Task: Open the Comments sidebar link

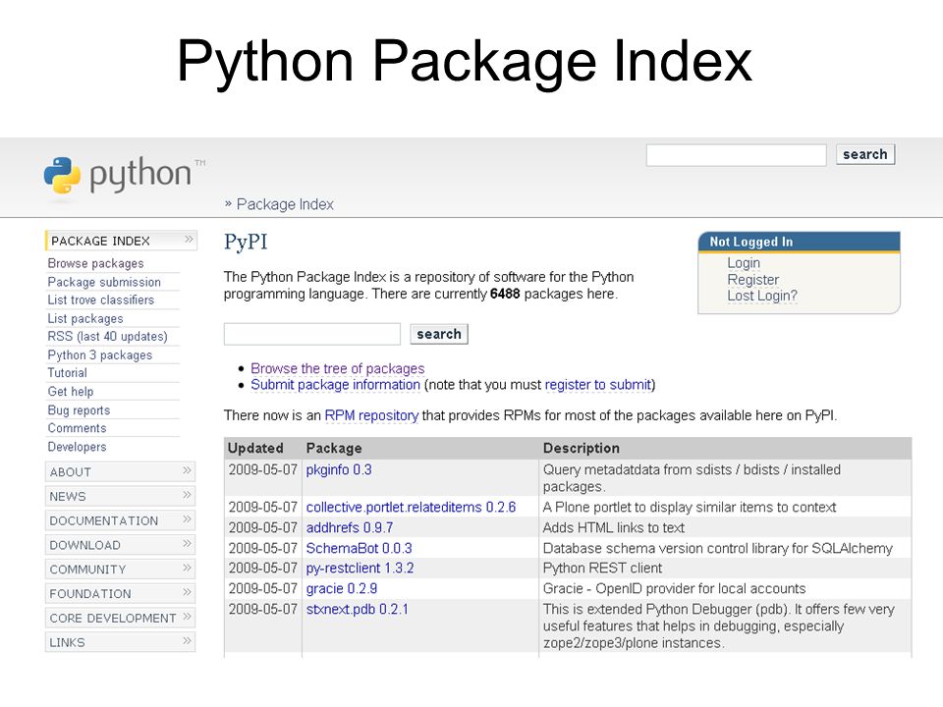Action: click(77, 428)
